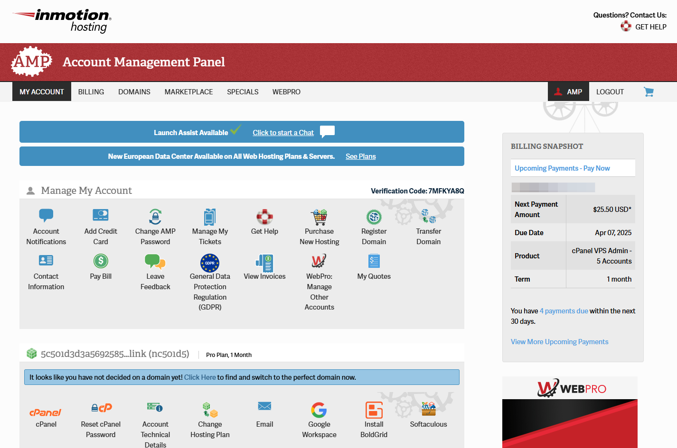This screenshot has height=448, width=677.
Task: Click the Google Workspace icon
Action: coord(319,410)
